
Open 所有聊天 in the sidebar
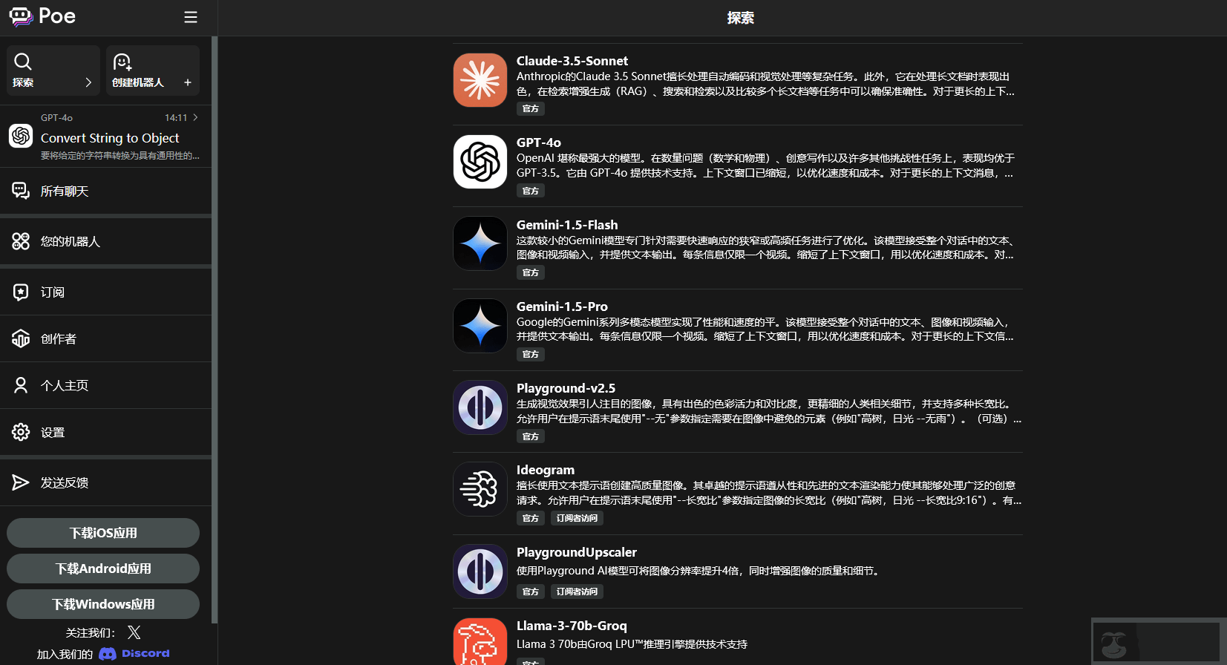point(65,191)
